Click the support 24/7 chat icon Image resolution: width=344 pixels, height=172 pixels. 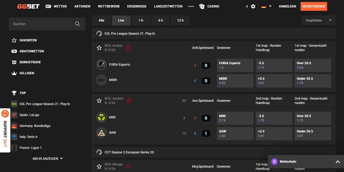point(5,114)
